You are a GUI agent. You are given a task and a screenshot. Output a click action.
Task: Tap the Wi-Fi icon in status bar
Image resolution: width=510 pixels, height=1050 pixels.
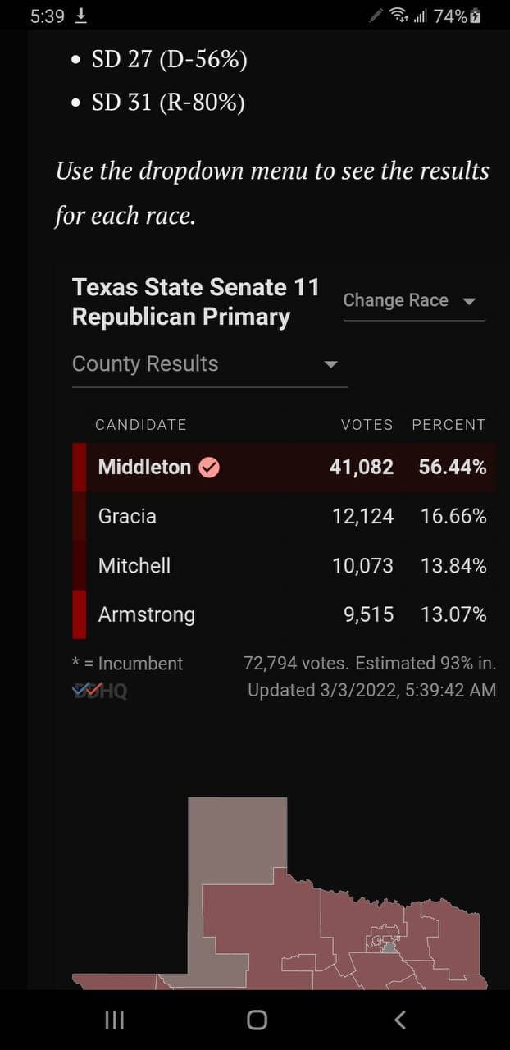(x=398, y=16)
